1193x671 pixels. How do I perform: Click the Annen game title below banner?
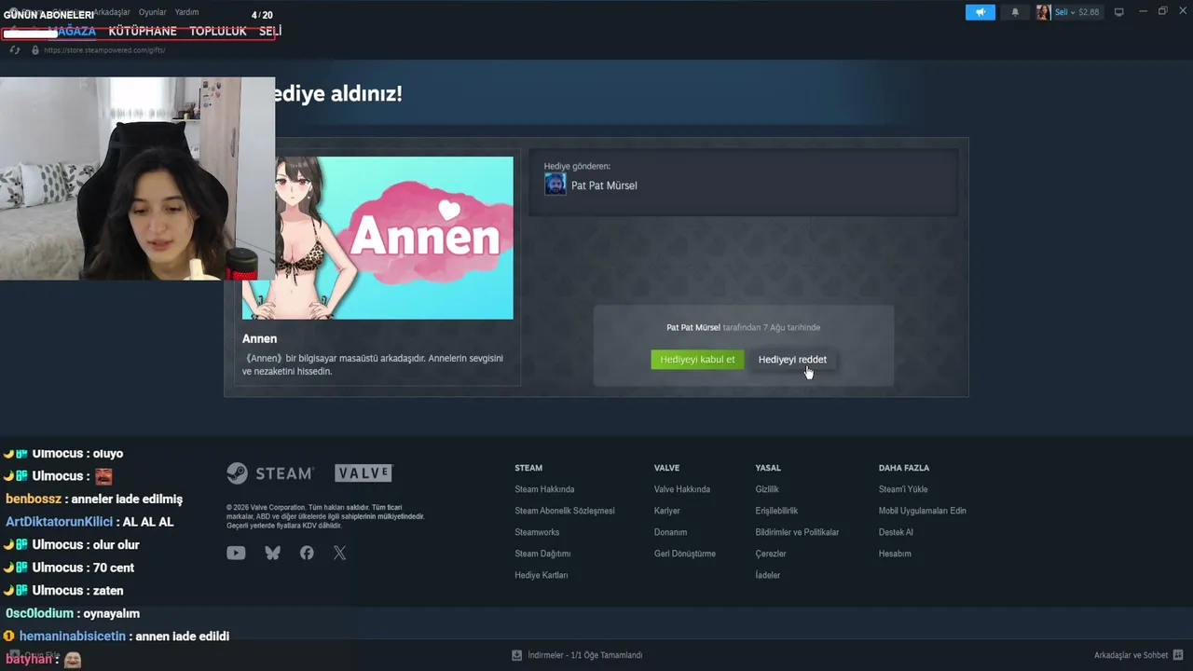259,338
